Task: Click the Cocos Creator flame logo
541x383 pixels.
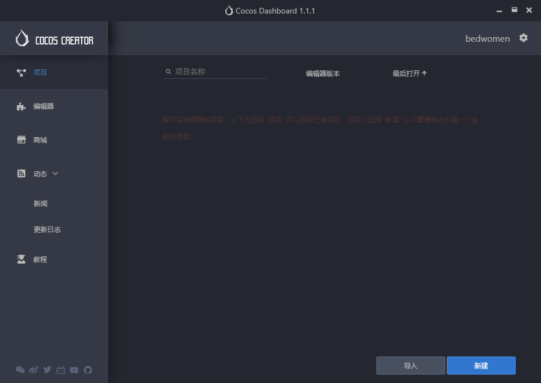Action: pos(22,38)
